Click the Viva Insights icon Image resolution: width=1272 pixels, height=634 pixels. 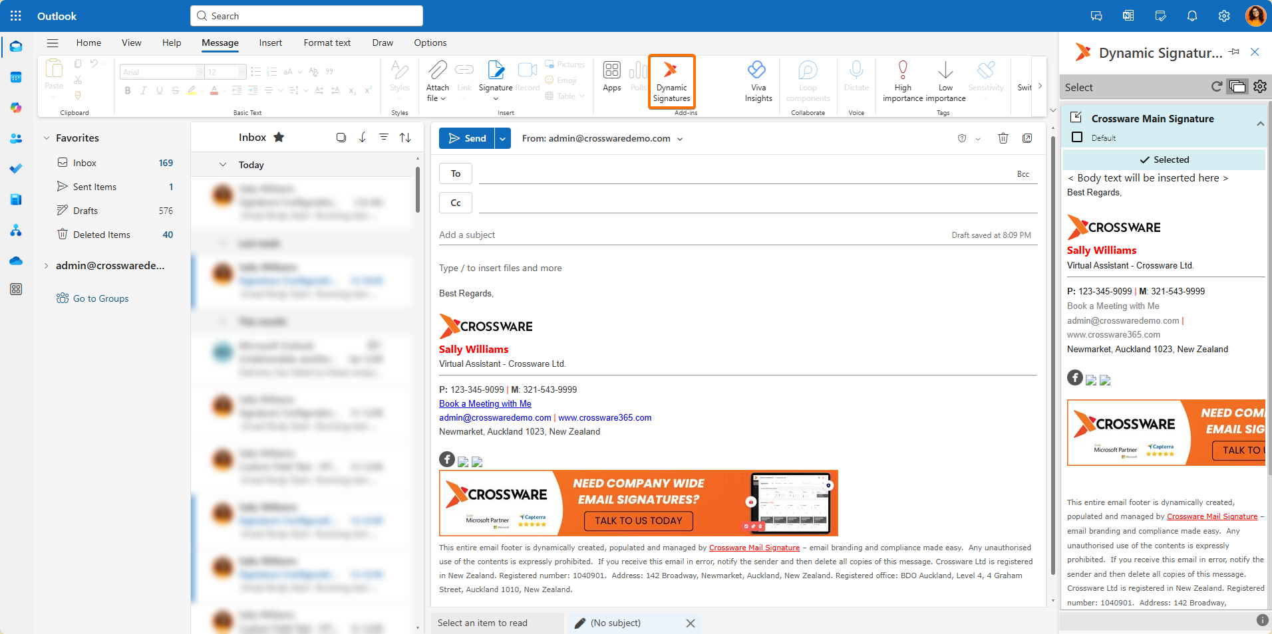click(x=758, y=70)
